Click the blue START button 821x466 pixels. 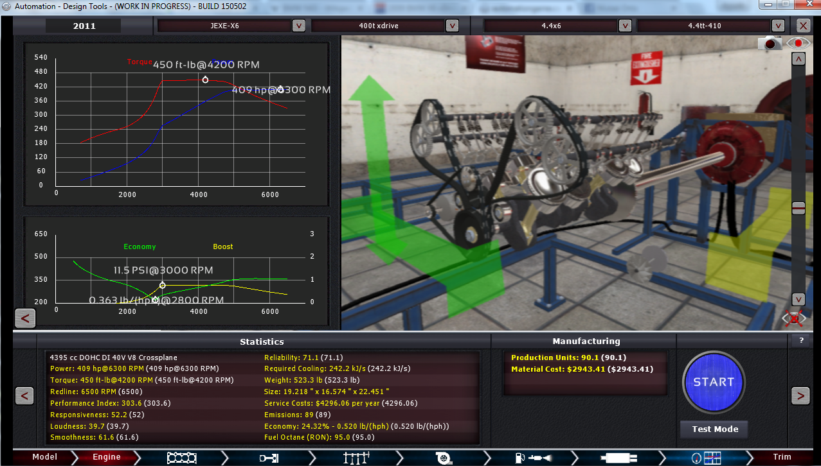(x=714, y=382)
